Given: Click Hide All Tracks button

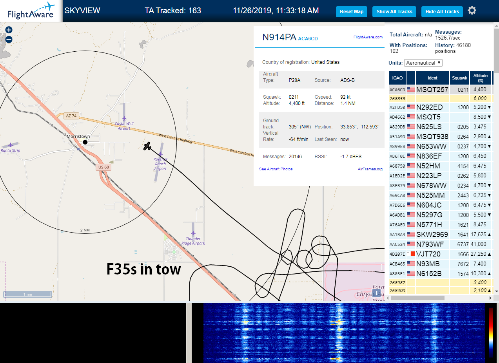Looking at the screenshot, I should tap(442, 12).
